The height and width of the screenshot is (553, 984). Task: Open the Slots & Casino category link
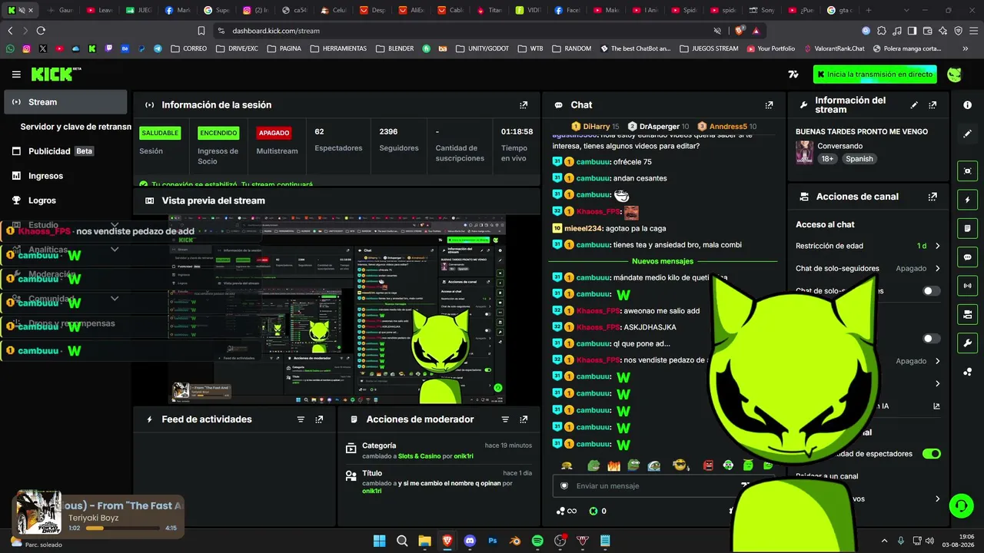420,456
